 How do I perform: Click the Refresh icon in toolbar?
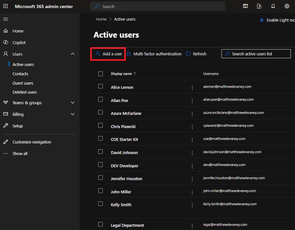tap(188, 54)
